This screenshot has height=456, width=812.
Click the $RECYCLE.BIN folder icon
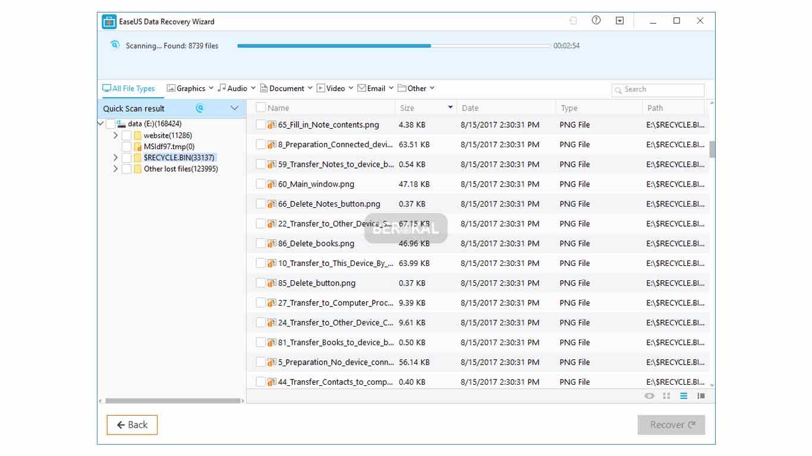pyautogui.click(x=138, y=158)
